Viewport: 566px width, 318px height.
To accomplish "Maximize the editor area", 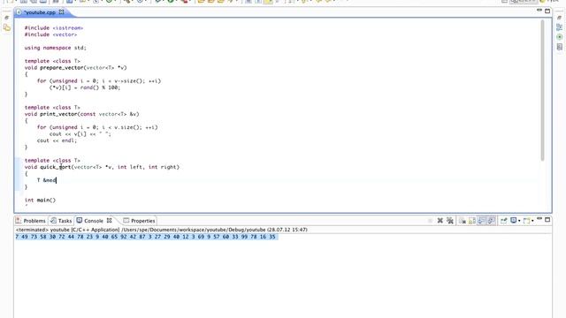I will coord(547,11).
